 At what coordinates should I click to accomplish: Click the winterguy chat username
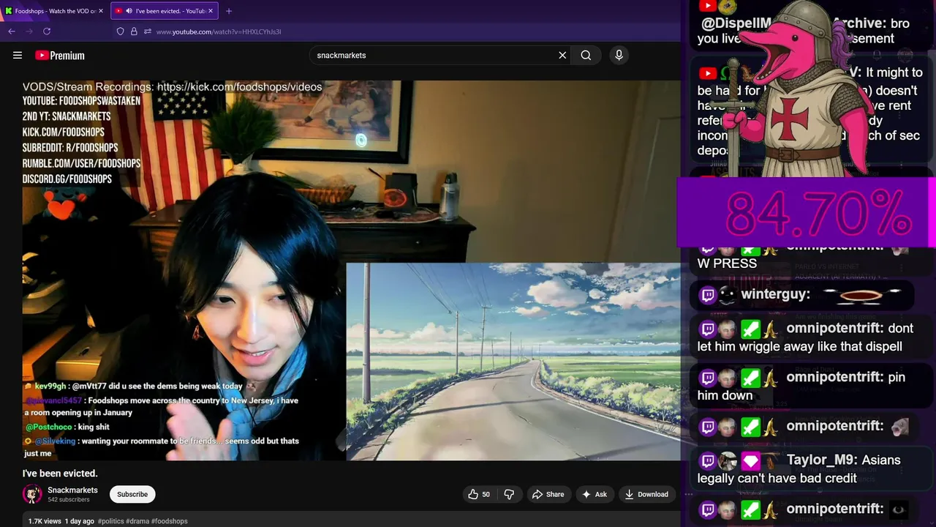click(x=775, y=294)
